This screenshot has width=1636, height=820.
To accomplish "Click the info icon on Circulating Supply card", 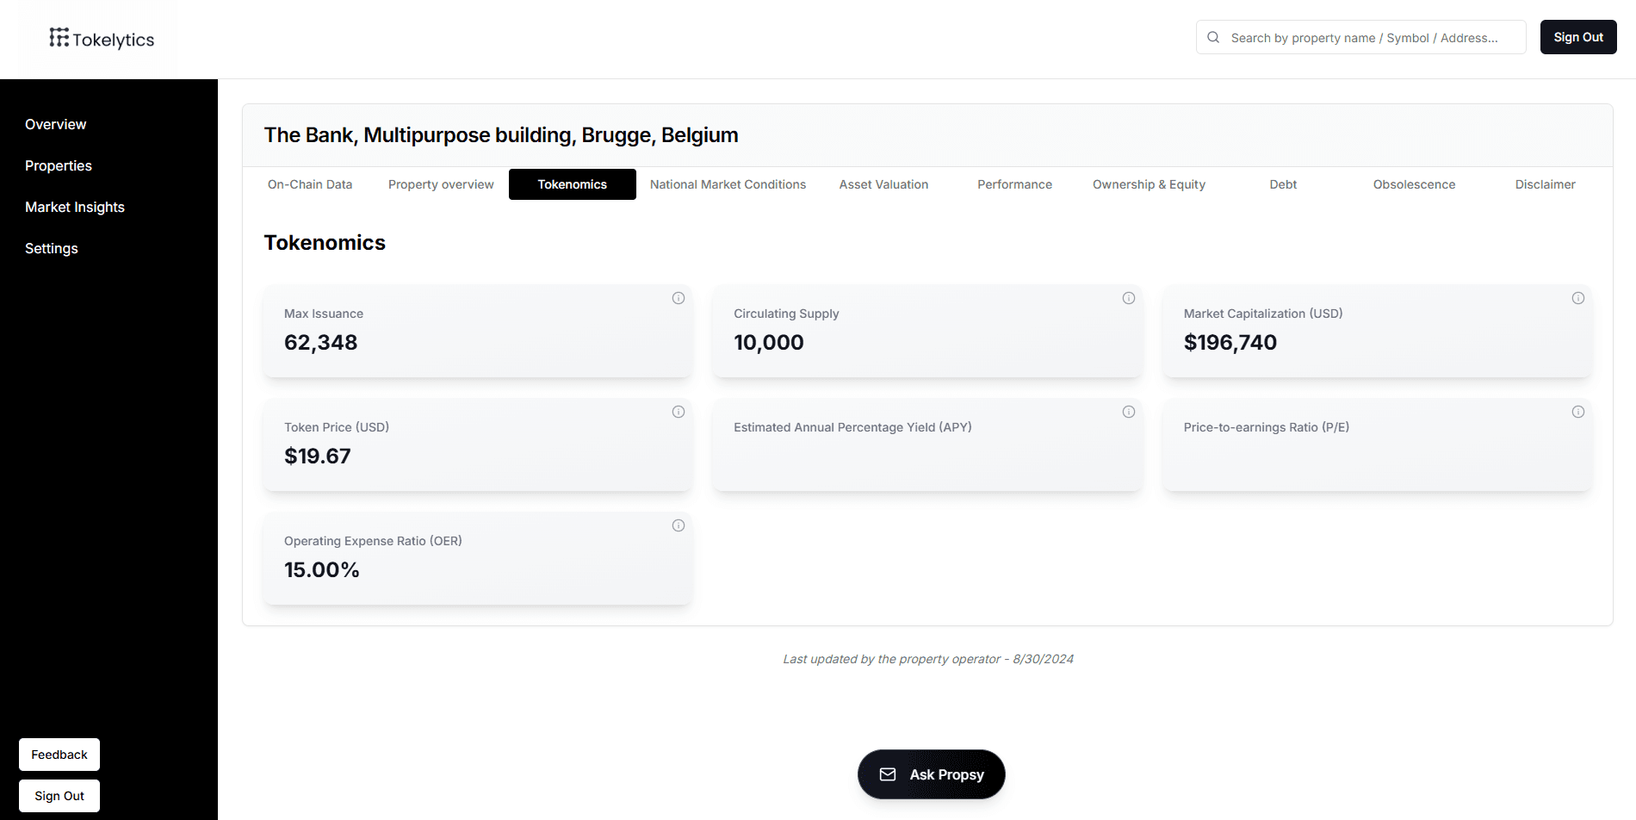I will point(1128,298).
